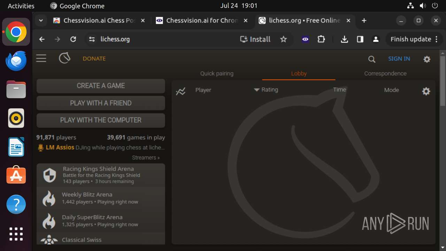Click the Weekly Blitz Arena flame icon
Screen dimensions: 446x251
pyautogui.click(x=49, y=198)
